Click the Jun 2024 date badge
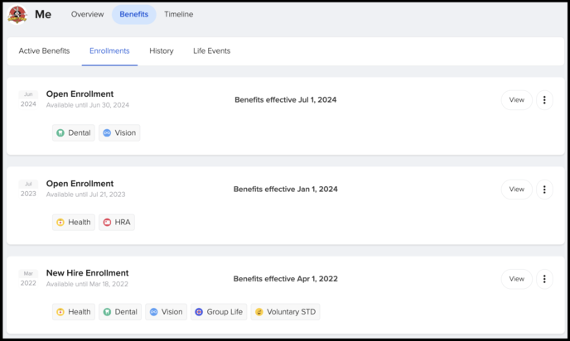 pos(28,99)
